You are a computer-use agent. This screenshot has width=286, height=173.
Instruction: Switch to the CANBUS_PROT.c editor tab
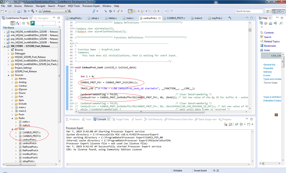174,18
